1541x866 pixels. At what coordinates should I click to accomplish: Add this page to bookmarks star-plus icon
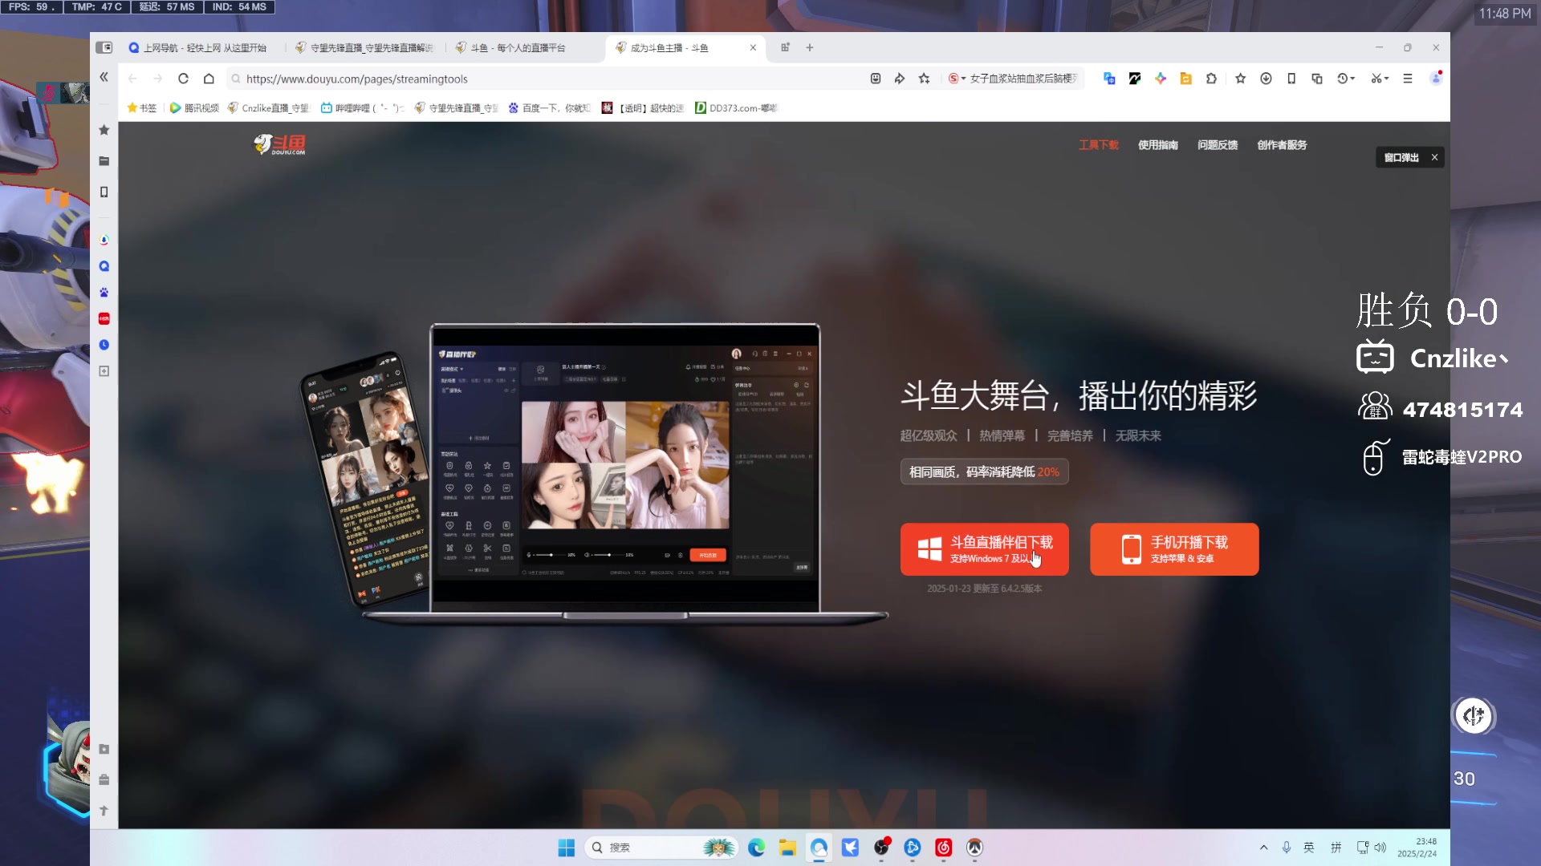click(x=925, y=79)
